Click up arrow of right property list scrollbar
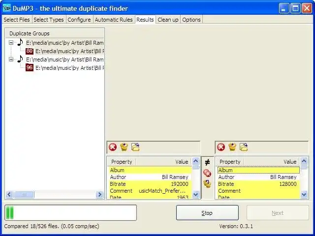This screenshot has height=236, width=315. pyautogui.click(x=304, y=161)
